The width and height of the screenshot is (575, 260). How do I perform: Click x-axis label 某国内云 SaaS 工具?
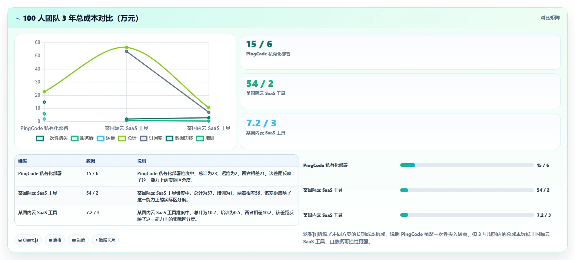[209, 128]
